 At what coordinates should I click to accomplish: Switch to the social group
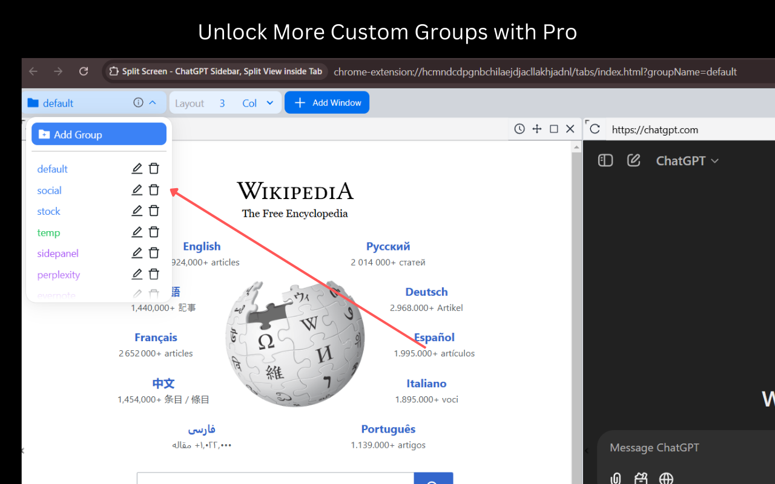click(x=49, y=191)
